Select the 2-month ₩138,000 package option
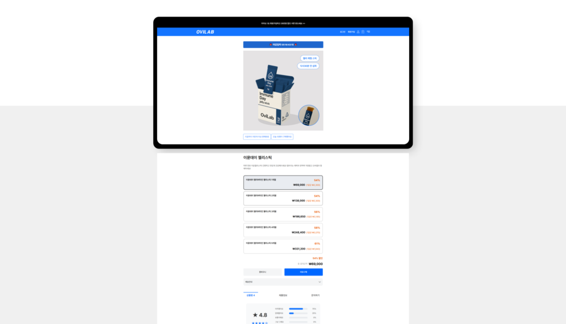The height and width of the screenshot is (324, 566). pyautogui.click(x=283, y=198)
